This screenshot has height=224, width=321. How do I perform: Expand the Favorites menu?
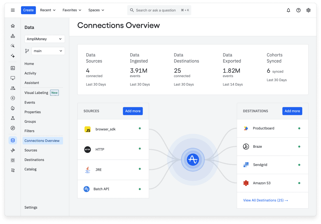coord(72,10)
